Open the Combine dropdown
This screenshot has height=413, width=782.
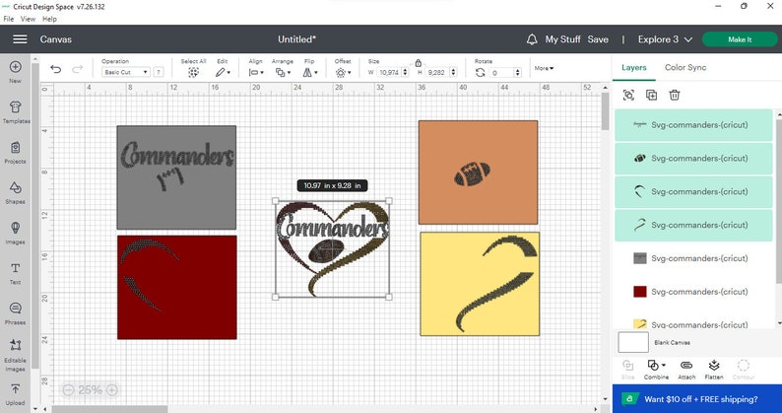pyautogui.click(x=656, y=369)
